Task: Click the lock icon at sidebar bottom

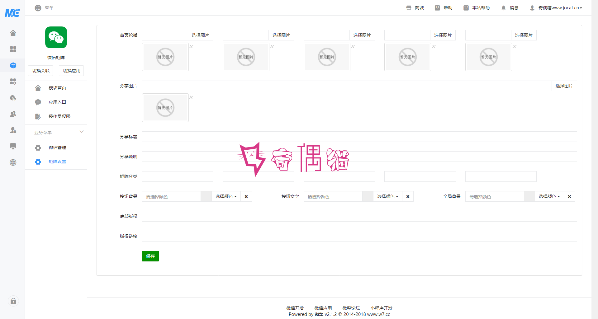Action: 13,301
